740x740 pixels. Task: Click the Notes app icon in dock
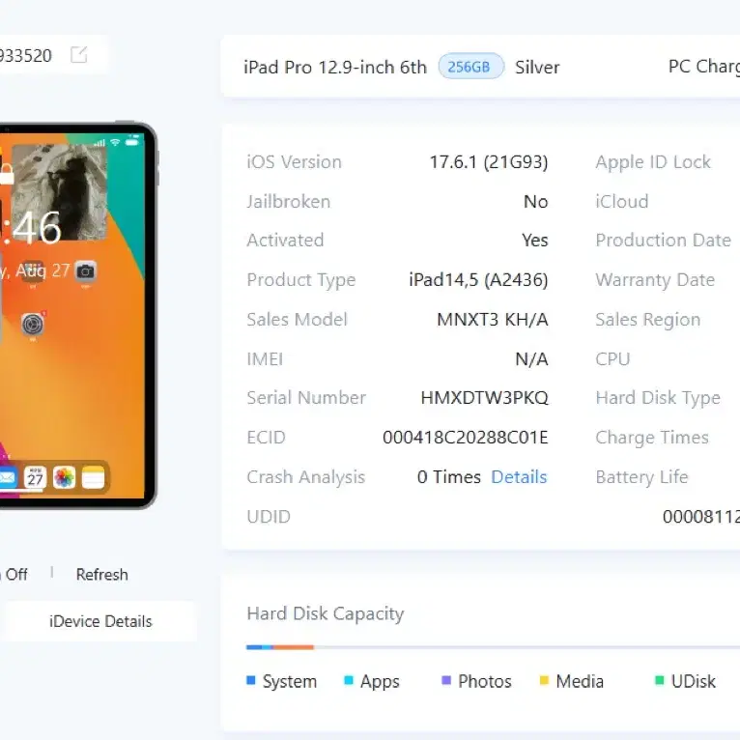(93, 477)
